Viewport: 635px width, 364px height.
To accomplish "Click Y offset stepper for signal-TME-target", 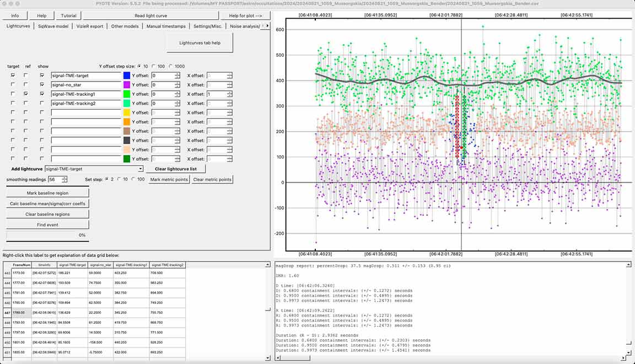I will pyautogui.click(x=177, y=75).
